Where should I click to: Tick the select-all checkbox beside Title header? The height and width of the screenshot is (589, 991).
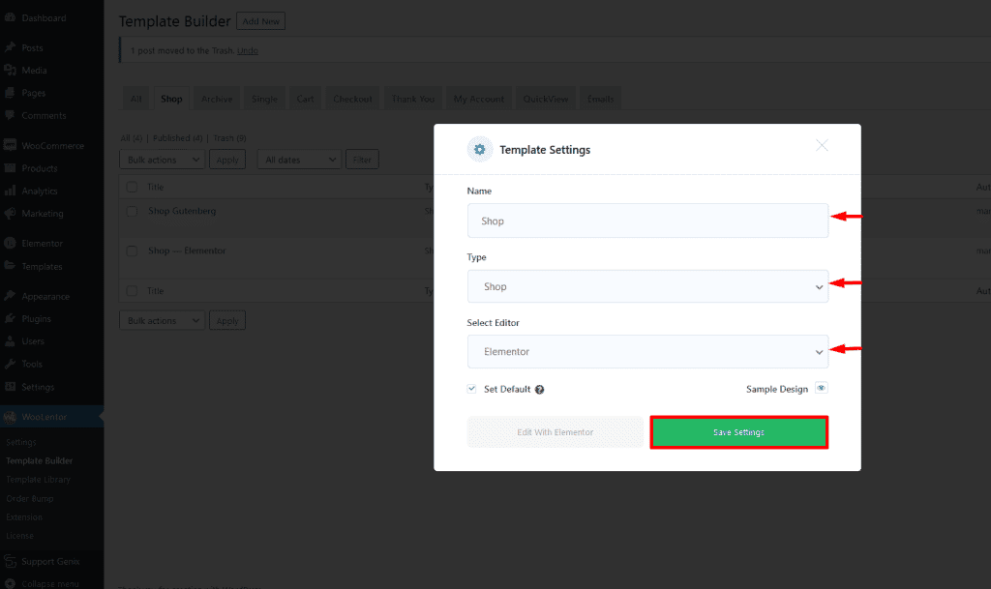pos(132,187)
